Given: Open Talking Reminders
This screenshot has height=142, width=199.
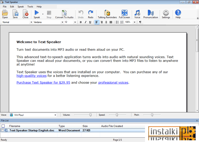Looking at the screenshot, I should click(x=107, y=14).
